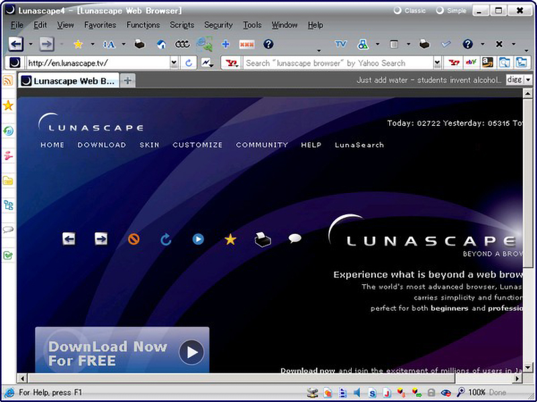Click the speaker icon in the status bar
Viewport: 537px width, 402px height.
click(x=357, y=393)
